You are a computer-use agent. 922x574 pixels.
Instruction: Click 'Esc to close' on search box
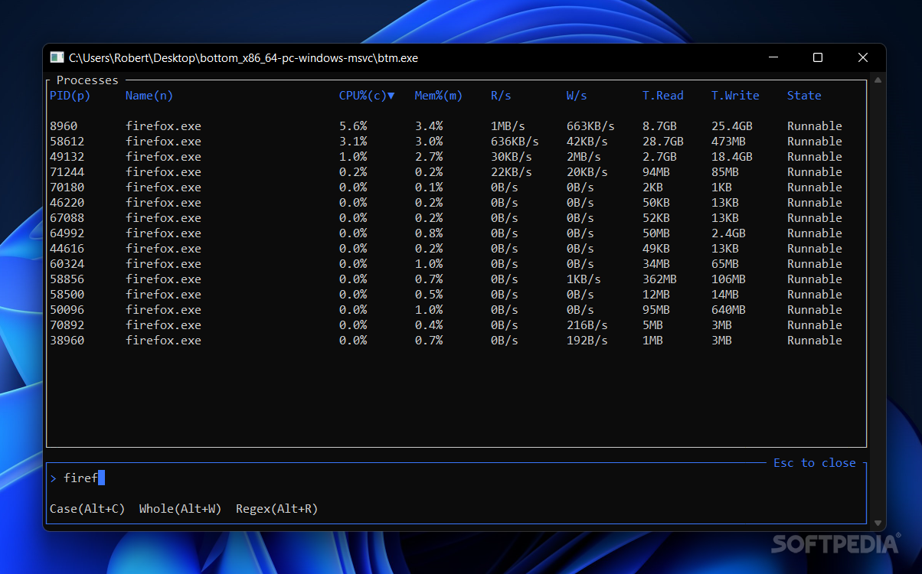[x=815, y=463]
